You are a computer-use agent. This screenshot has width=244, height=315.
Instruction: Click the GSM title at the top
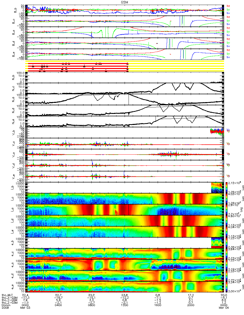tap(125, 2)
